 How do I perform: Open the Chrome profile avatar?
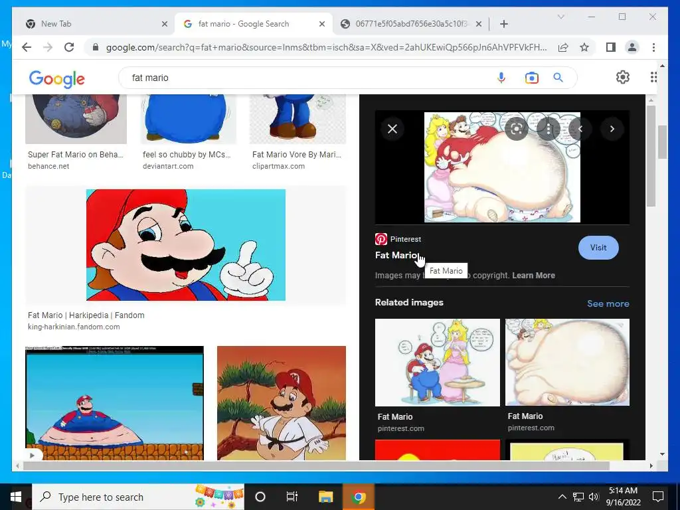632,47
